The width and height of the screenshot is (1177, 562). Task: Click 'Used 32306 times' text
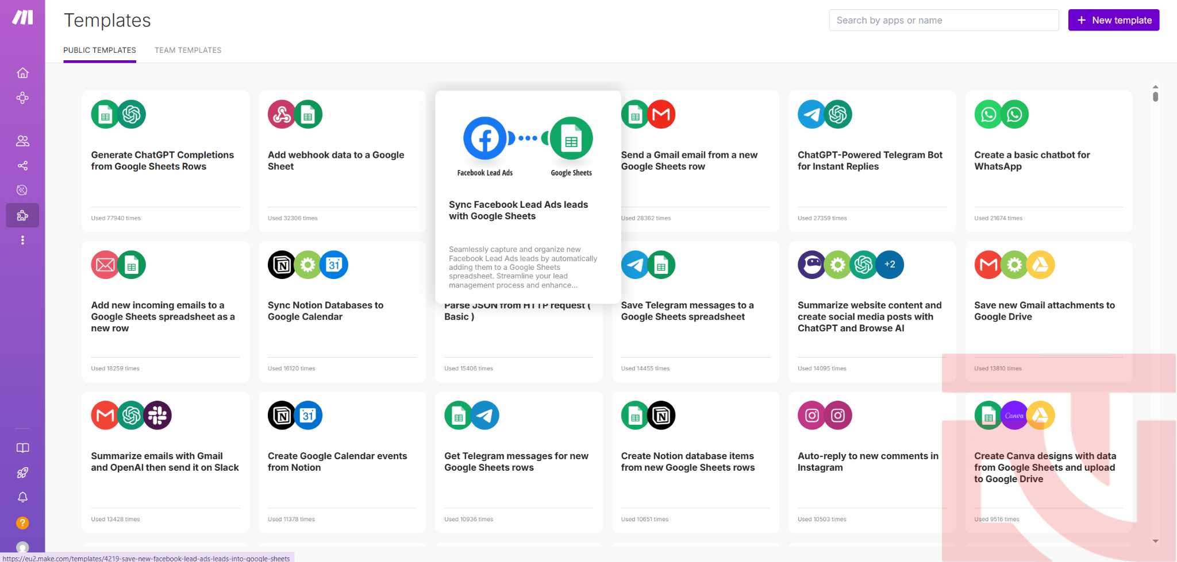pos(293,218)
